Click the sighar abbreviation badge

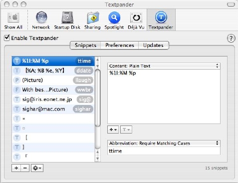click(83, 109)
